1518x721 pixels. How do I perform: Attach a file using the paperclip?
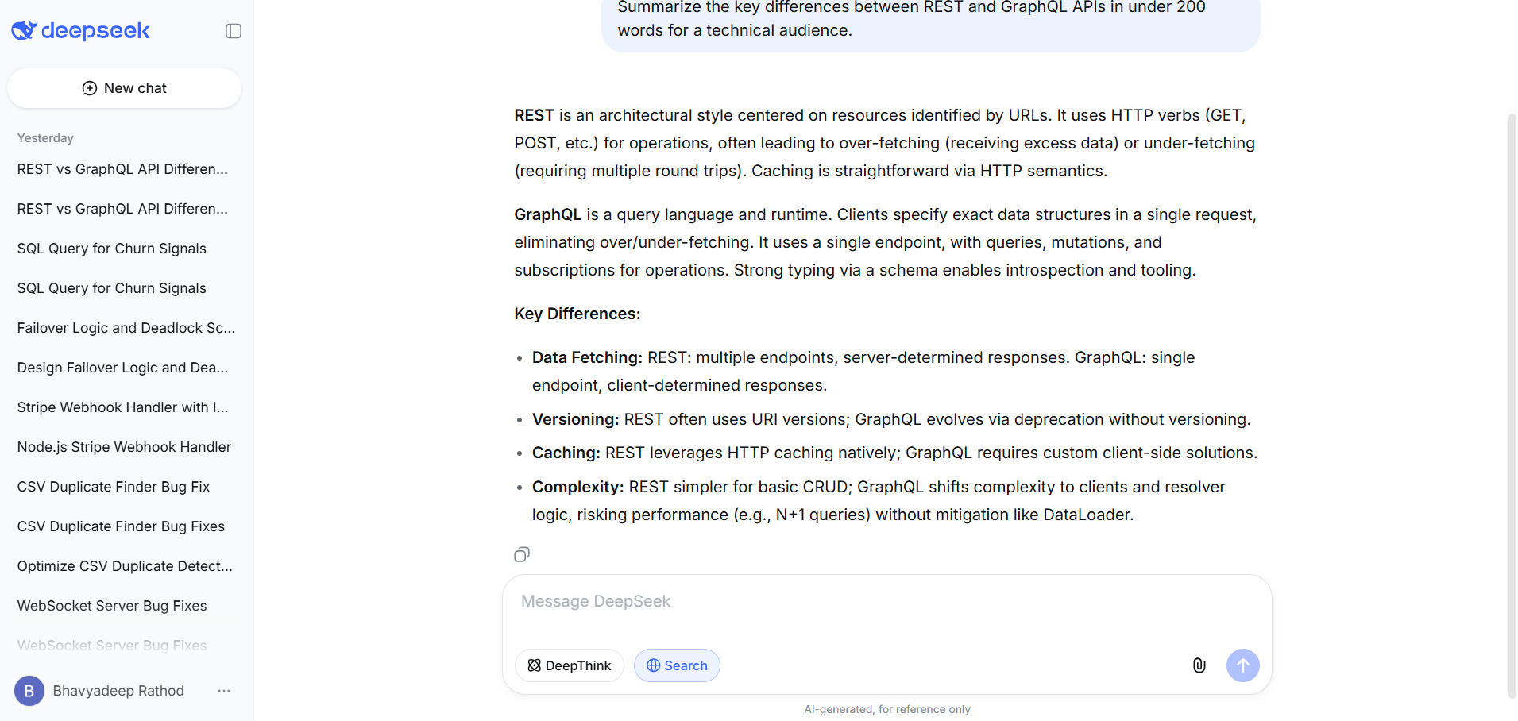(x=1199, y=665)
